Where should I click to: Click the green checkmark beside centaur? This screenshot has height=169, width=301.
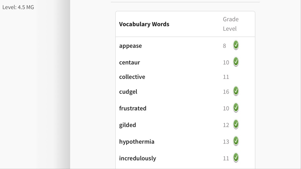(x=236, y=62)
